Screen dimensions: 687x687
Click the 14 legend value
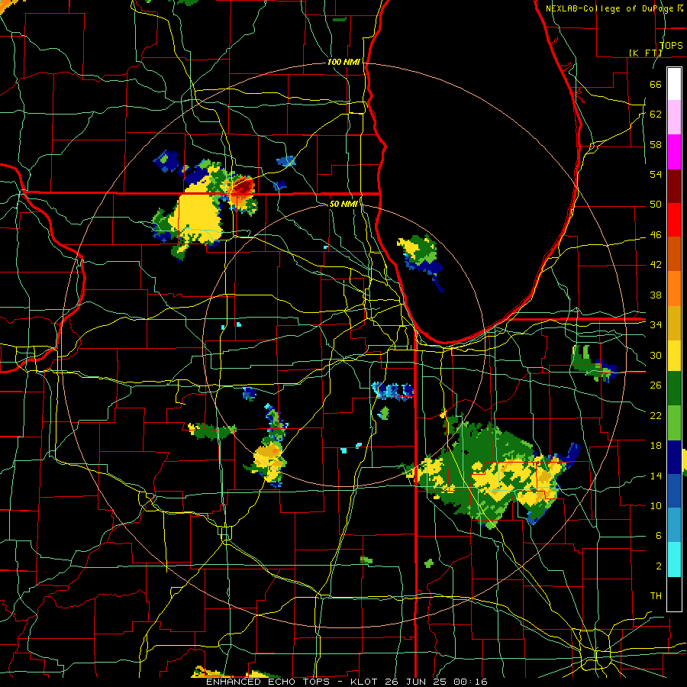point(656,476)
